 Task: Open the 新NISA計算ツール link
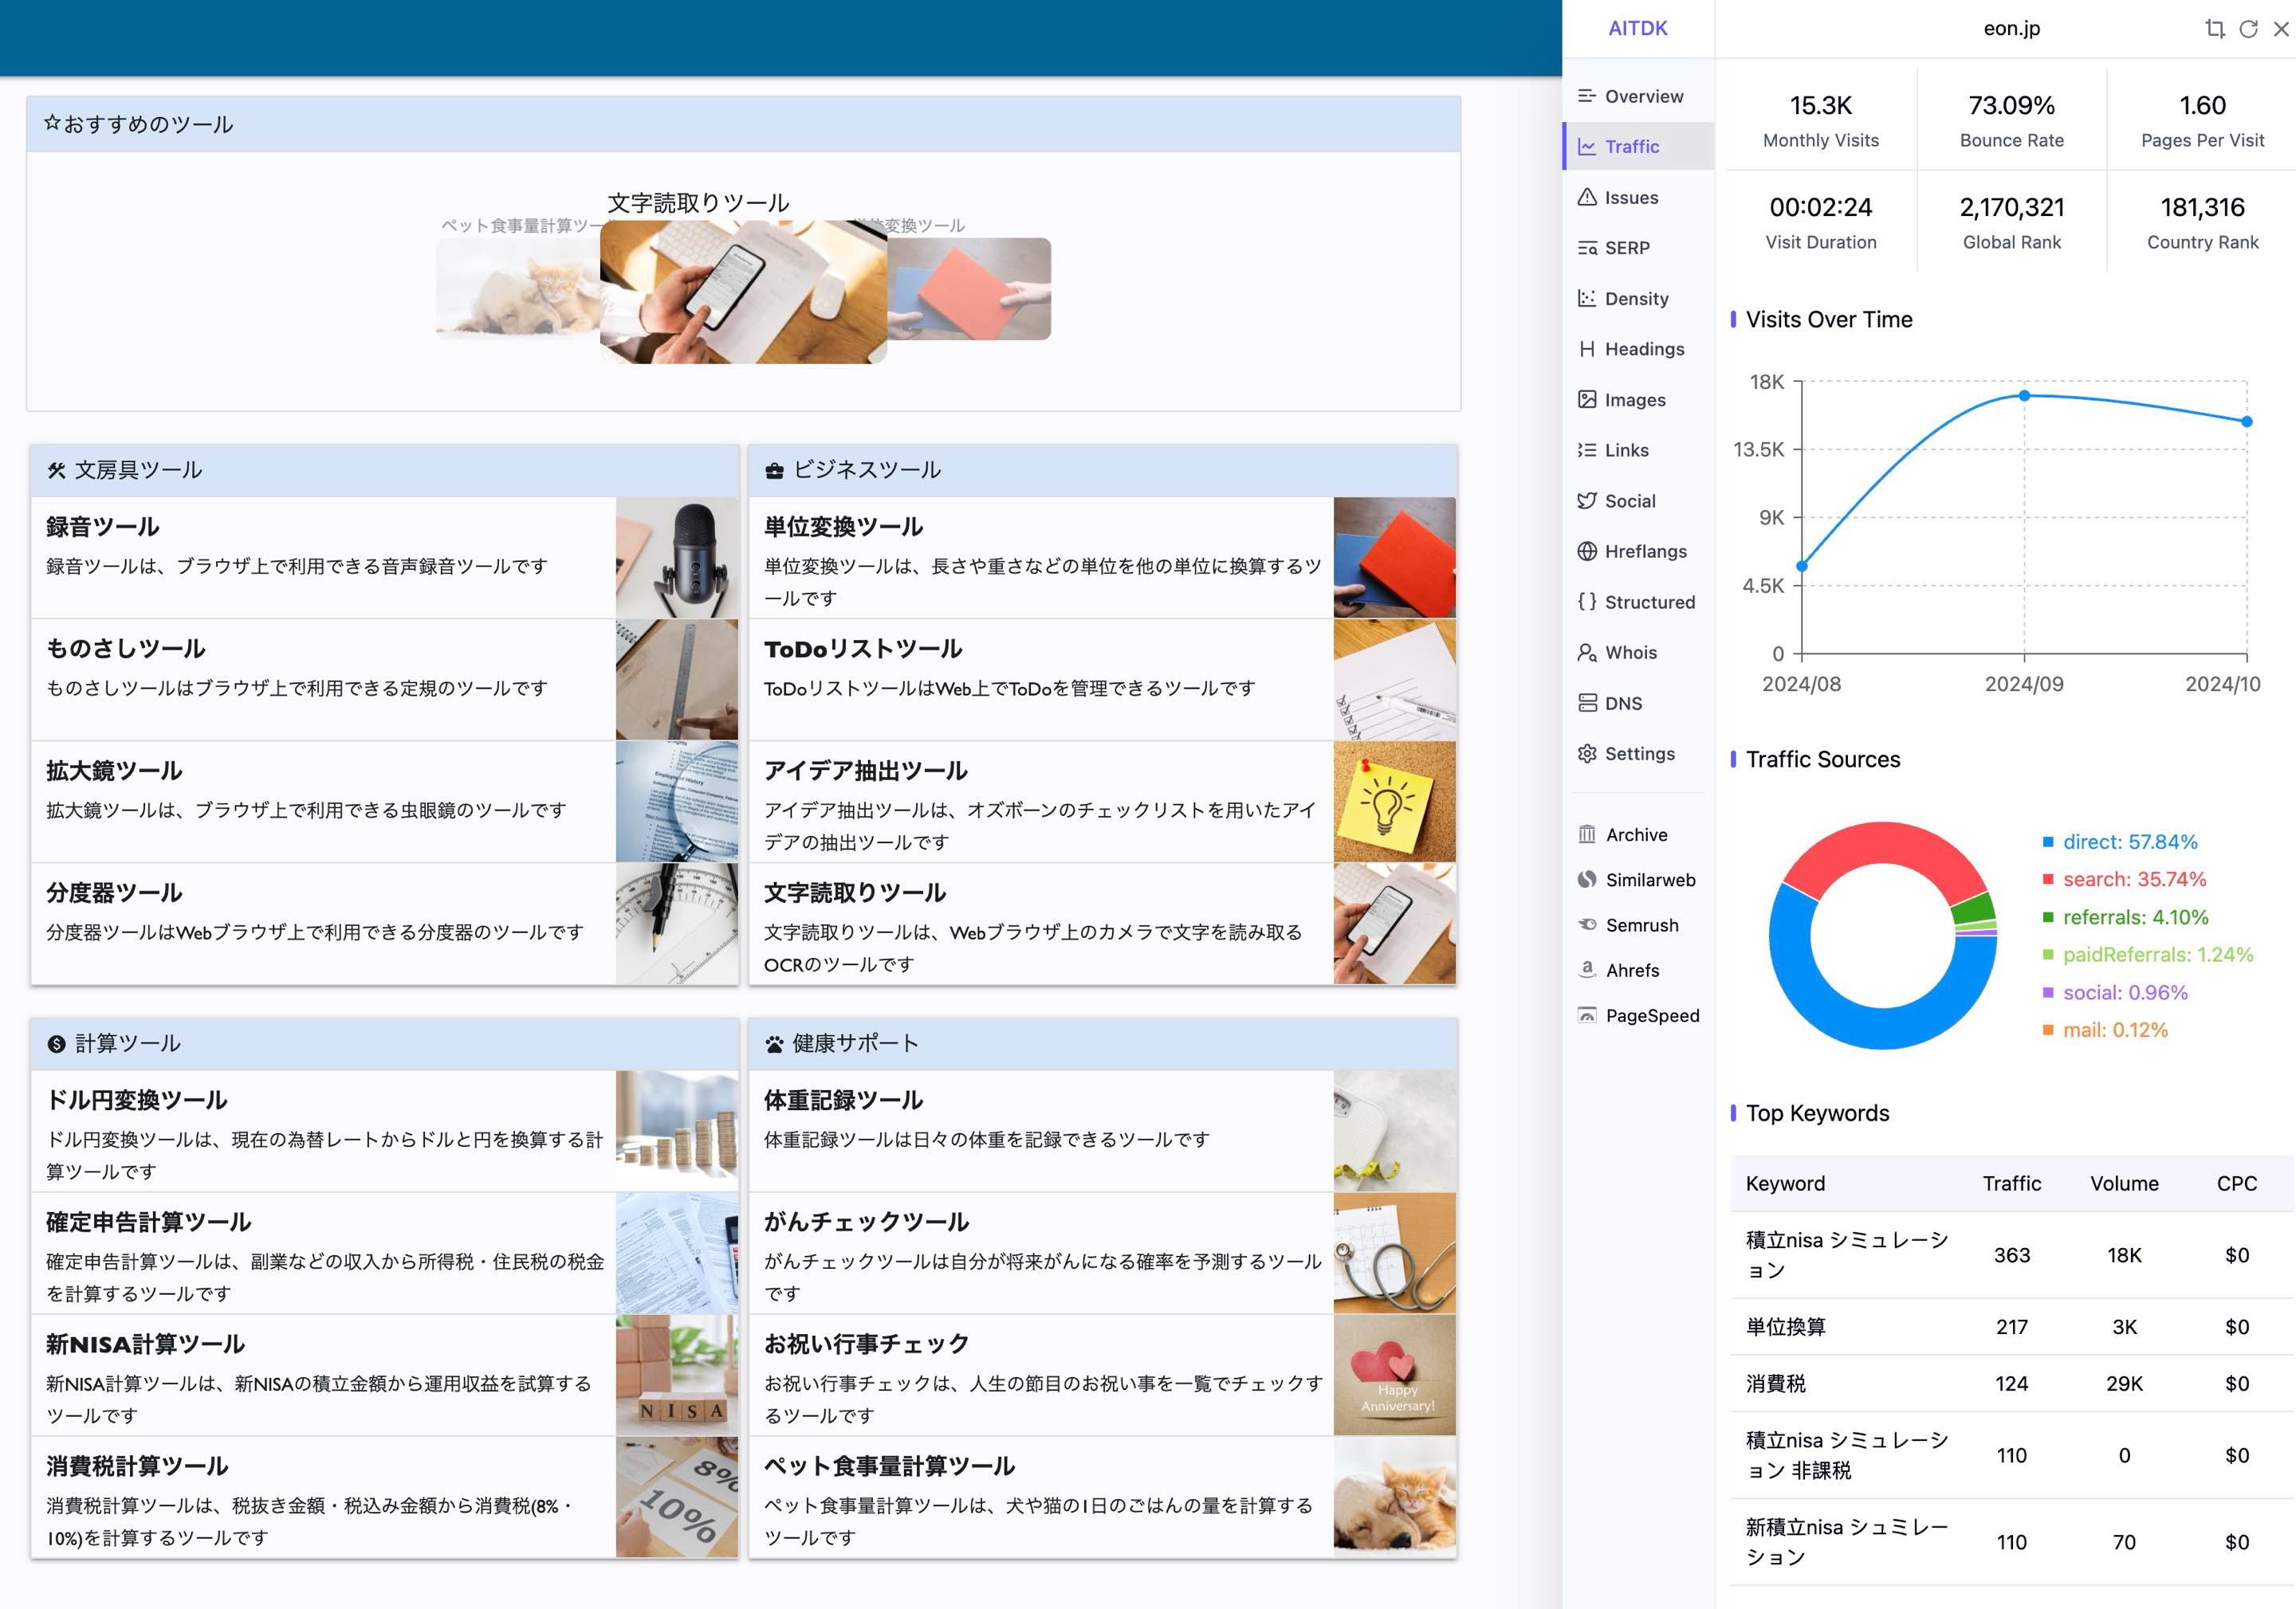146,1344
